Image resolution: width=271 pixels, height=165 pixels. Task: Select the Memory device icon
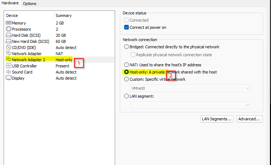pos(9,23)
